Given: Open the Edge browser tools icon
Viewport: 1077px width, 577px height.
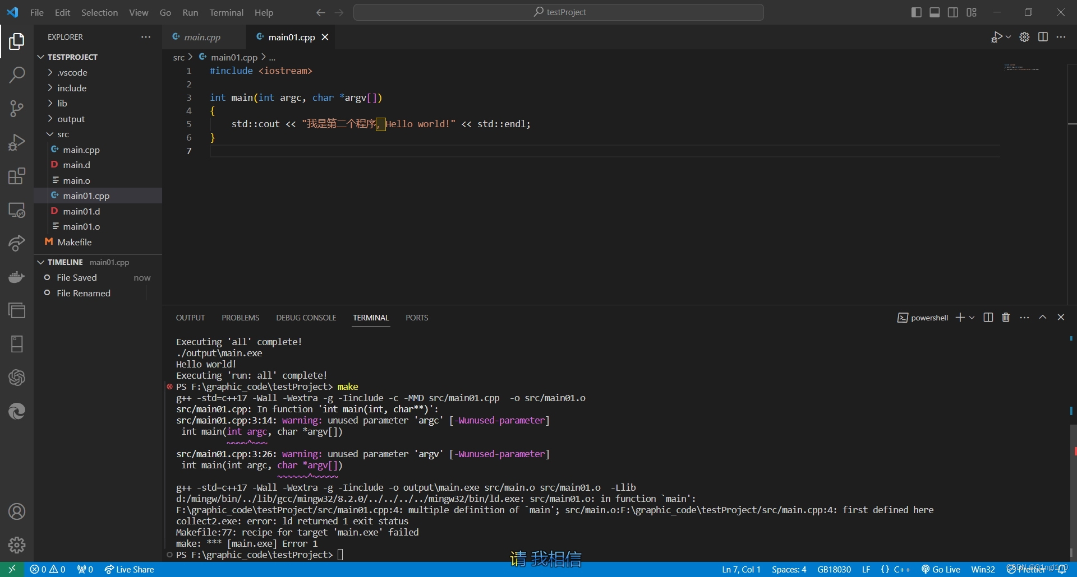Looking at the screenshot, I should pyautogui.click(x=17, y=411).
